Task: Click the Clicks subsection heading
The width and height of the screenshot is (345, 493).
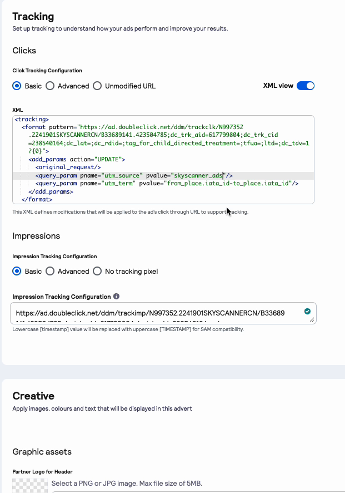Action: click(x=24, y=51)
